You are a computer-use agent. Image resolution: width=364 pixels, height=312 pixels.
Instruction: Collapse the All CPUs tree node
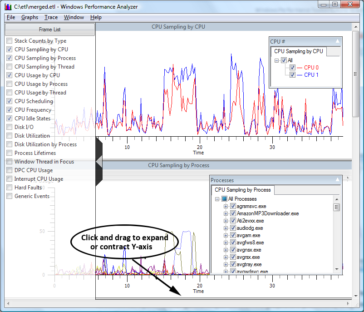276,61
